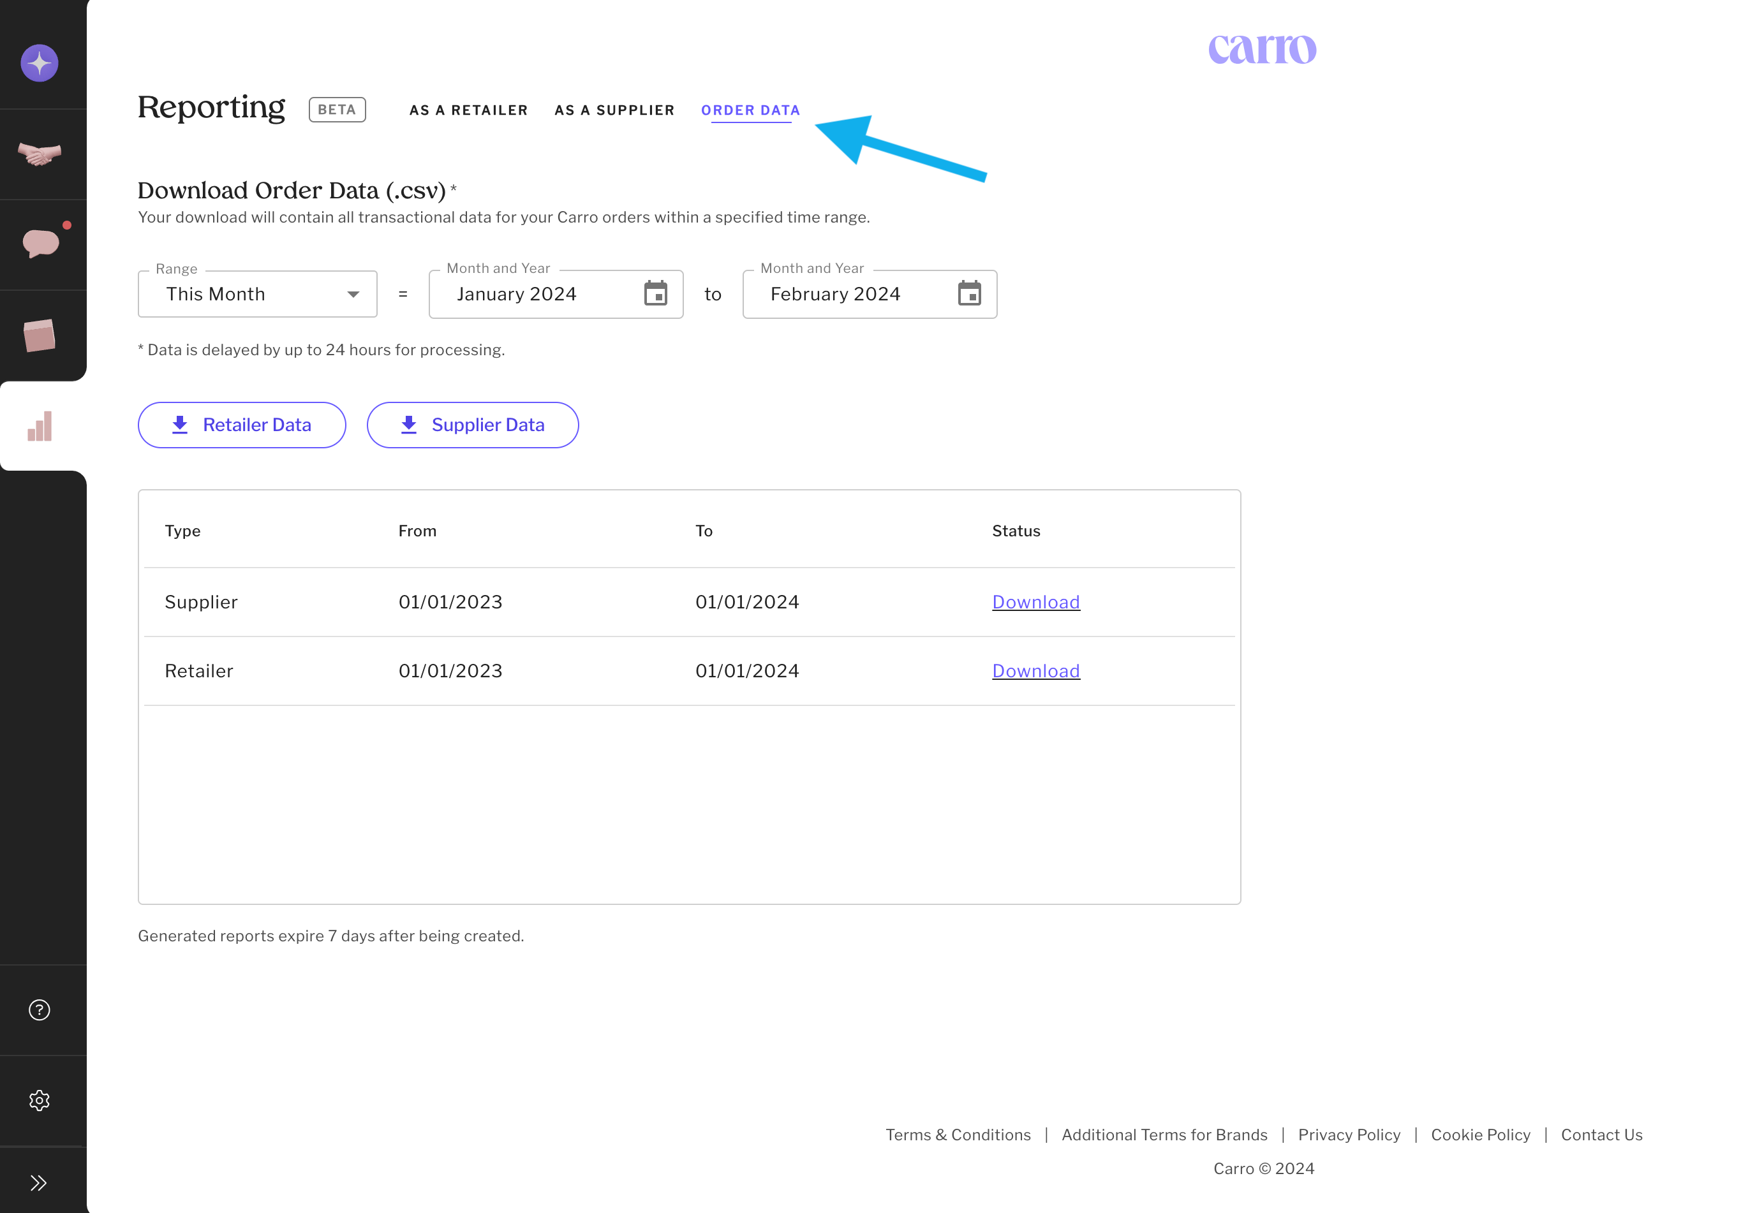This screenshot has height=1213, width=1741.
Task: Open the handshake partnerships sidebar icon
Action: [x=40, y=154]
